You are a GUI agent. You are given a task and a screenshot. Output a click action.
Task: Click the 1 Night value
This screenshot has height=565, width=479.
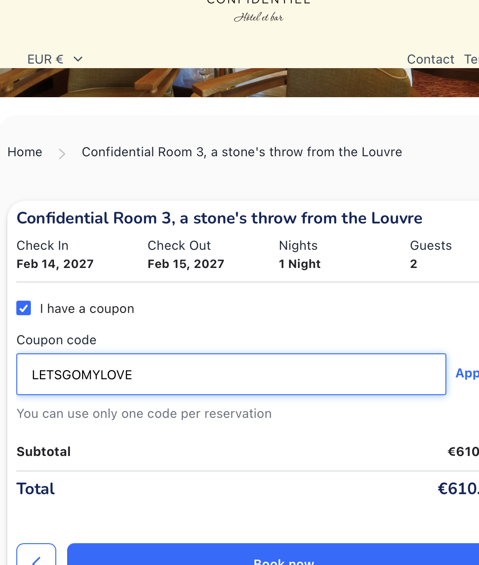tap(300, 264)
